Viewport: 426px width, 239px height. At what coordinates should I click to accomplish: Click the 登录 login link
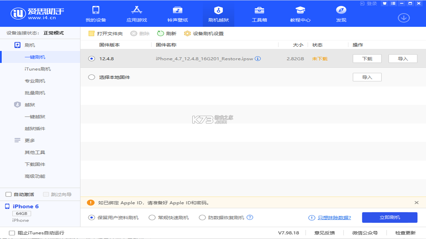[x=369, y=4]
